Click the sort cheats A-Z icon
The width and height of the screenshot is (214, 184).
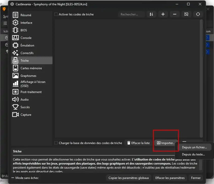point(151,14)
